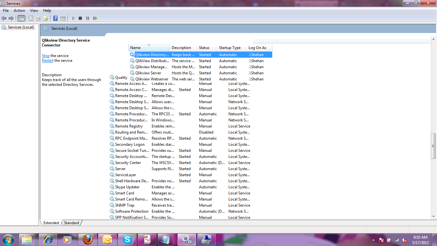This screenshot has width=437, height=246.
Task: Open Windows Explorer from the taskbar
Action: pyautogui.click(x=27, y=240)
